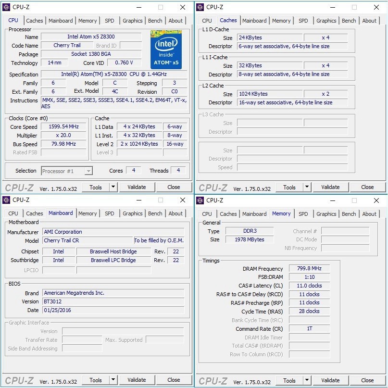Switch to the Graphics tab in Memory window

[x=326, y=213]
